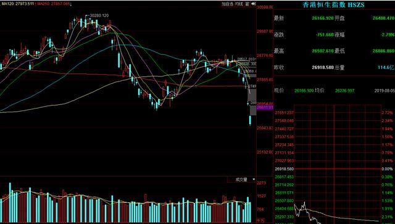395x224 pixels.
Task: Click the tallest cyan volume bar
Action: tap(10, 202)
